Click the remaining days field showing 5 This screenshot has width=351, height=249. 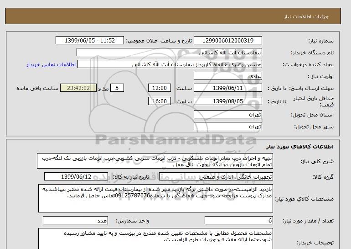117,88
